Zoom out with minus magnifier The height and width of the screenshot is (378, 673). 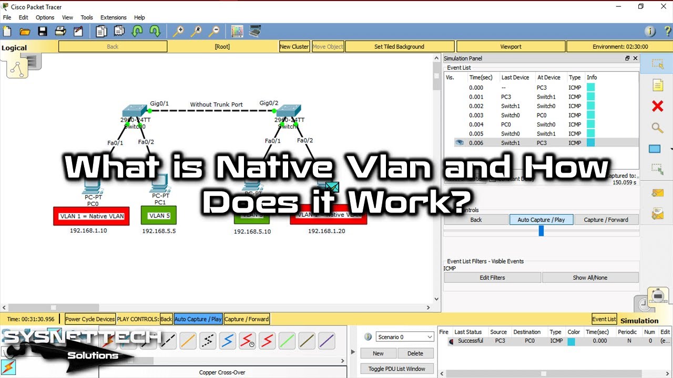214,31
